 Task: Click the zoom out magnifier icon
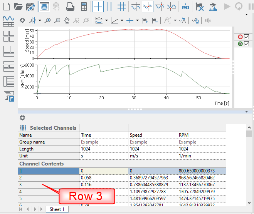57,21
